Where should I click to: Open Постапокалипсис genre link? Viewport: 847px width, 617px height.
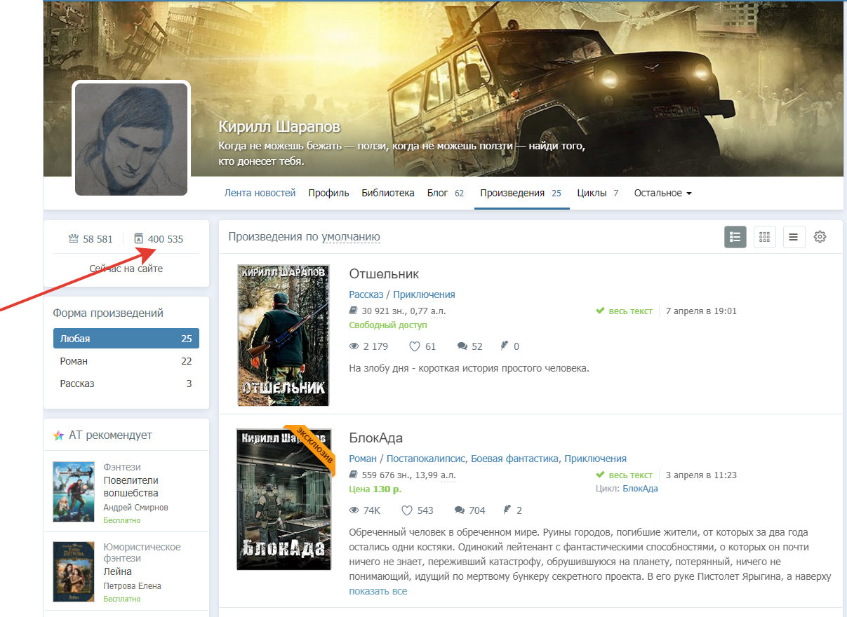click(425, 459)
